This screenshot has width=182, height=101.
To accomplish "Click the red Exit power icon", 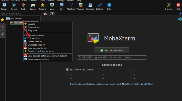I will [x=178, y=6].
